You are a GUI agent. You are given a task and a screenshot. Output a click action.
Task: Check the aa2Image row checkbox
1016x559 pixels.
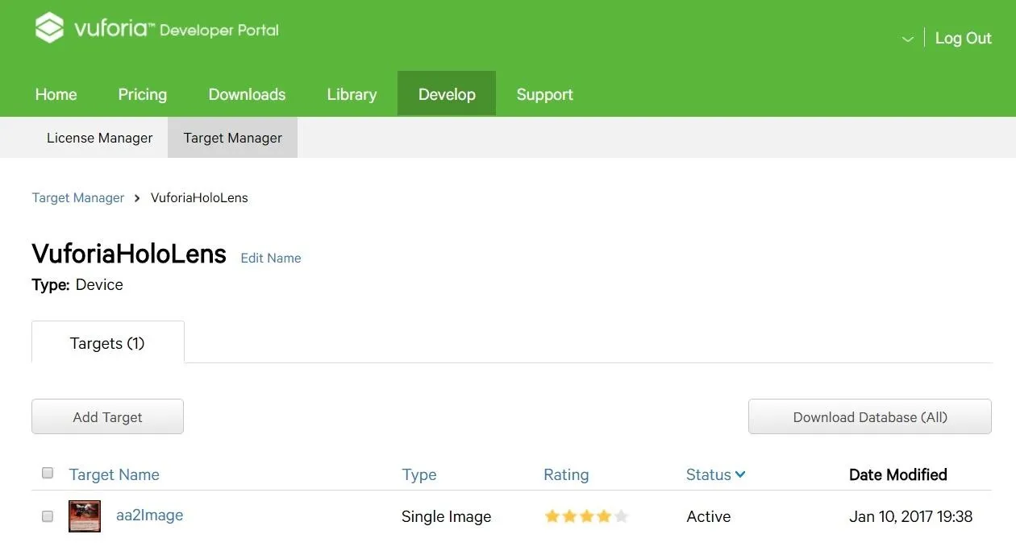click(x=48, y=516)
